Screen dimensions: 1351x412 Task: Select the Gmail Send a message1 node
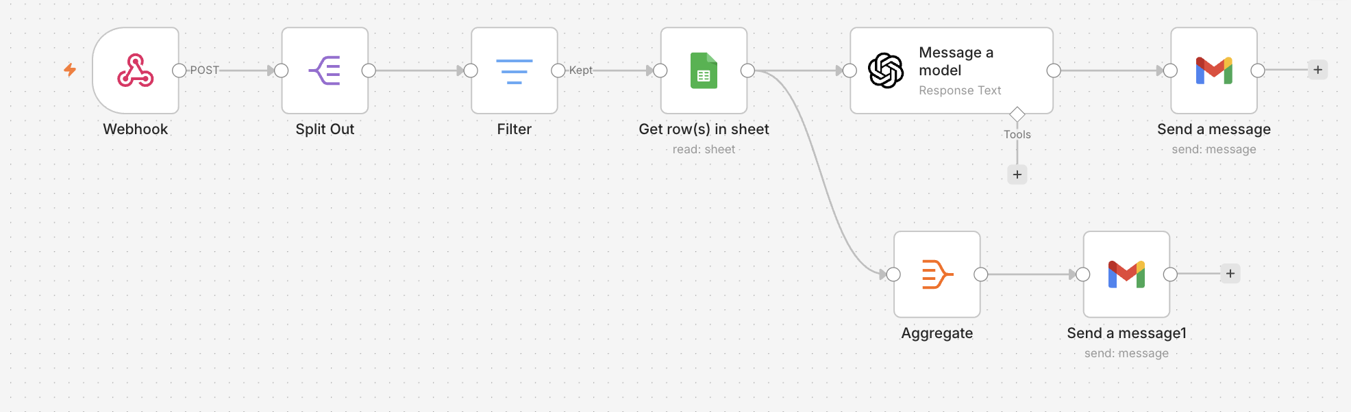click(1126, 274)
